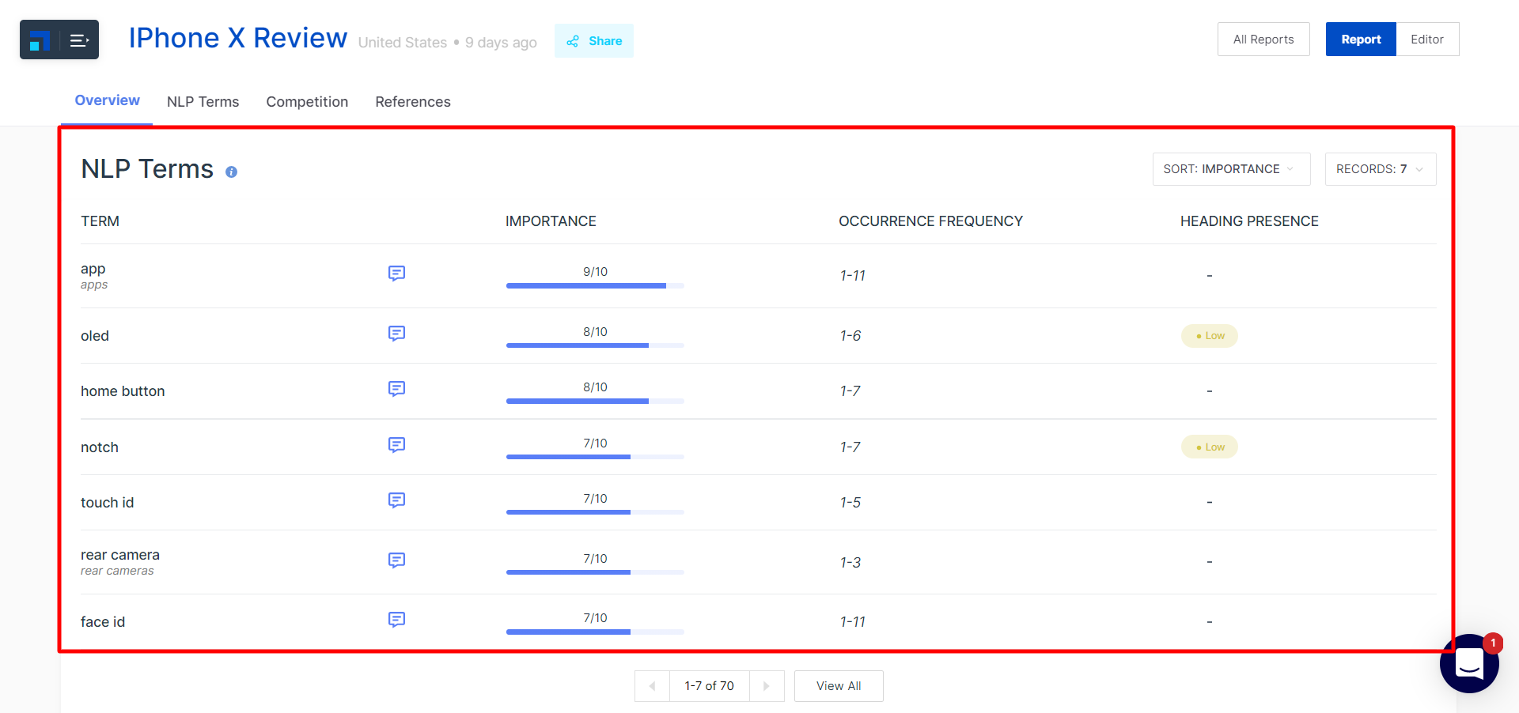This screenshot has height=713, width=1519.
Task: Open the chat support widget
Action: click(1469, 663)
